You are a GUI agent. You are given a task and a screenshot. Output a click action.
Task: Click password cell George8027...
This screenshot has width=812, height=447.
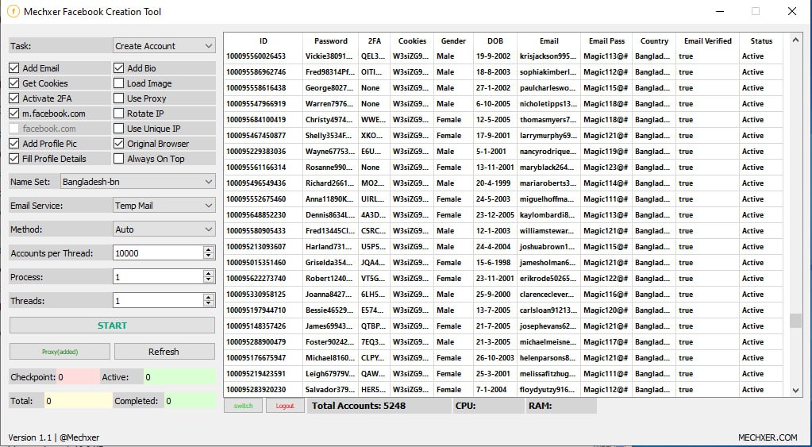[330, 87]
